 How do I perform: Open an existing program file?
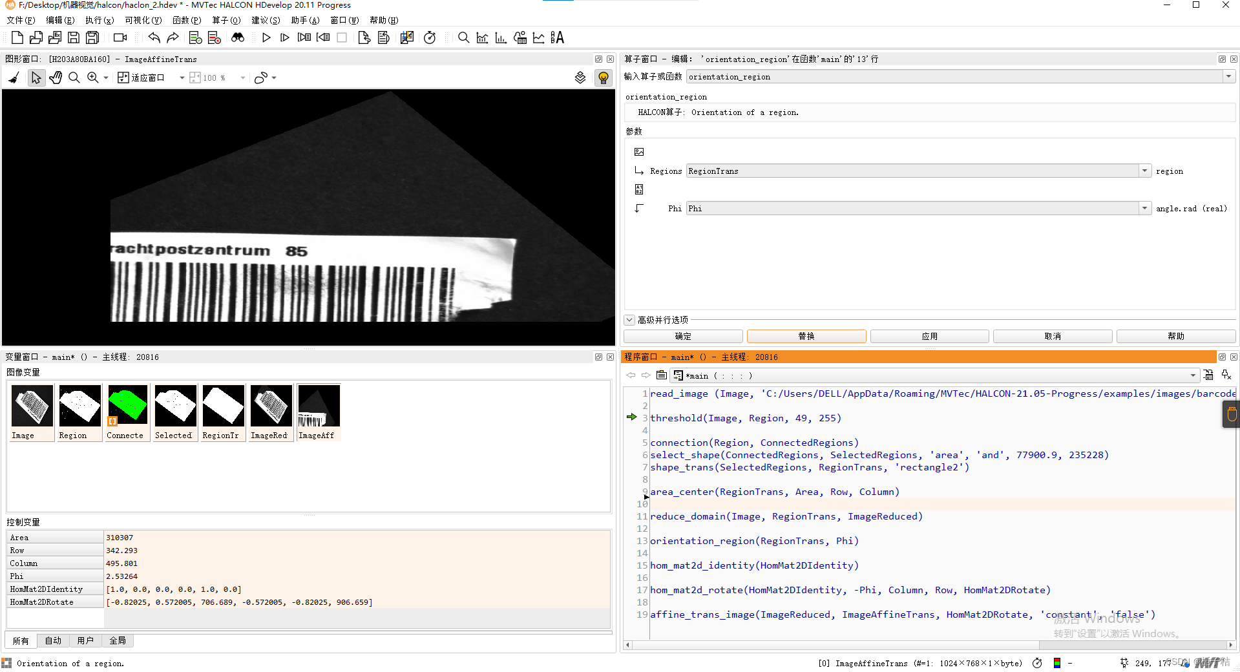(x=36, y=37)
